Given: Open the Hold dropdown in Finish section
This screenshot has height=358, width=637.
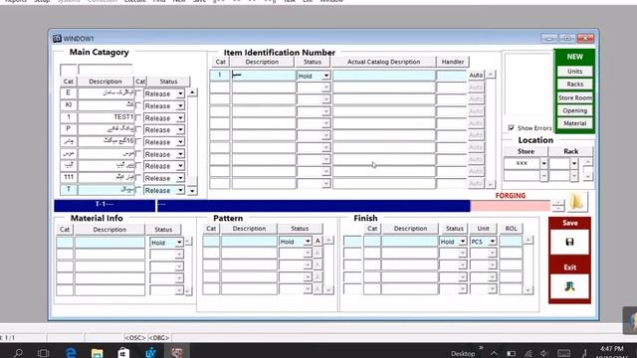Looking at the screenshot, I should [x=462, y=242].
